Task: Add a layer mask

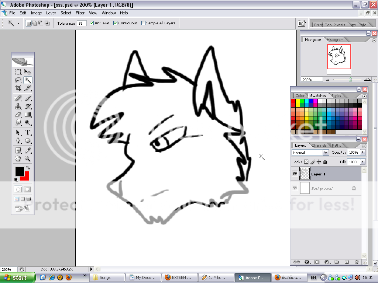Action: coord(317,262)
